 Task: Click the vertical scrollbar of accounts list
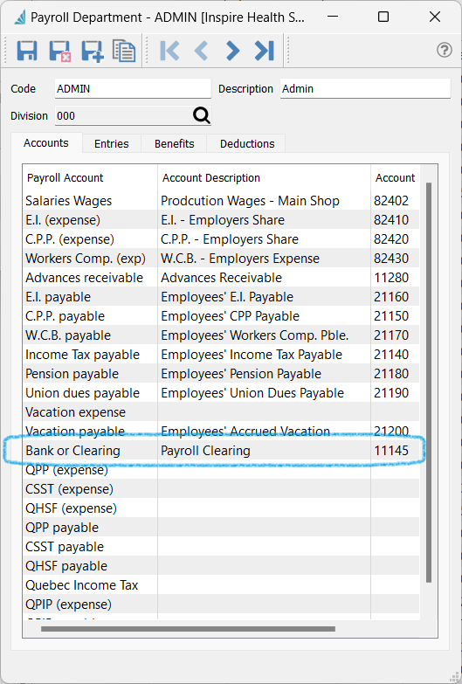click(429, 382)
